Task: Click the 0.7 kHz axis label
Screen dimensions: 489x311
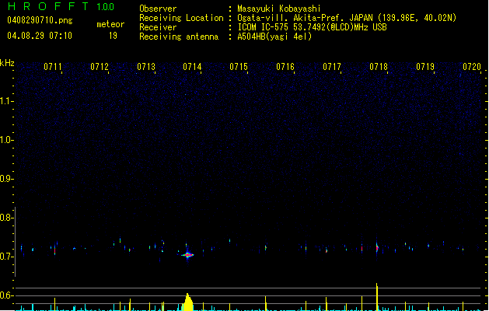Action: 6,257
